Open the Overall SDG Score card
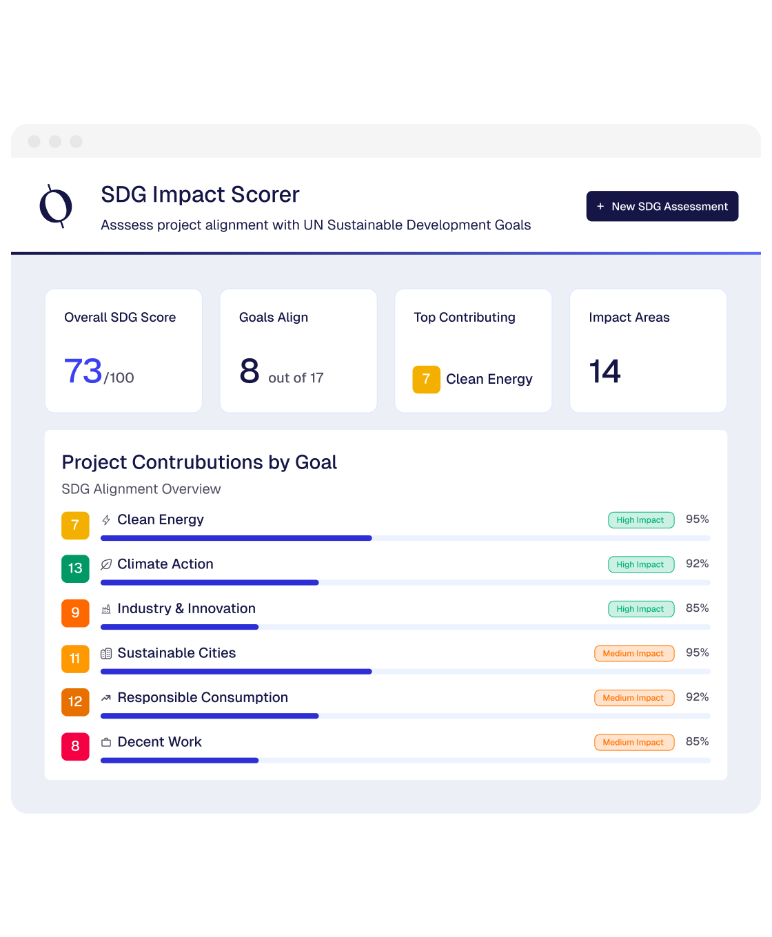Image resolution: width=772 pixels, height=937 pixels. click(x=123, y=351)
